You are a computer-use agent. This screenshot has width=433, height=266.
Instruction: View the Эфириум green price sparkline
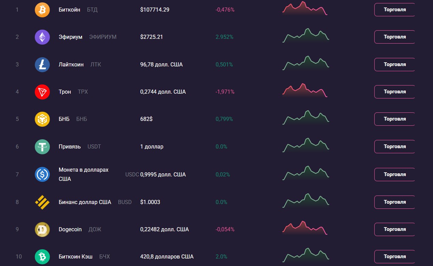point(306,36)
